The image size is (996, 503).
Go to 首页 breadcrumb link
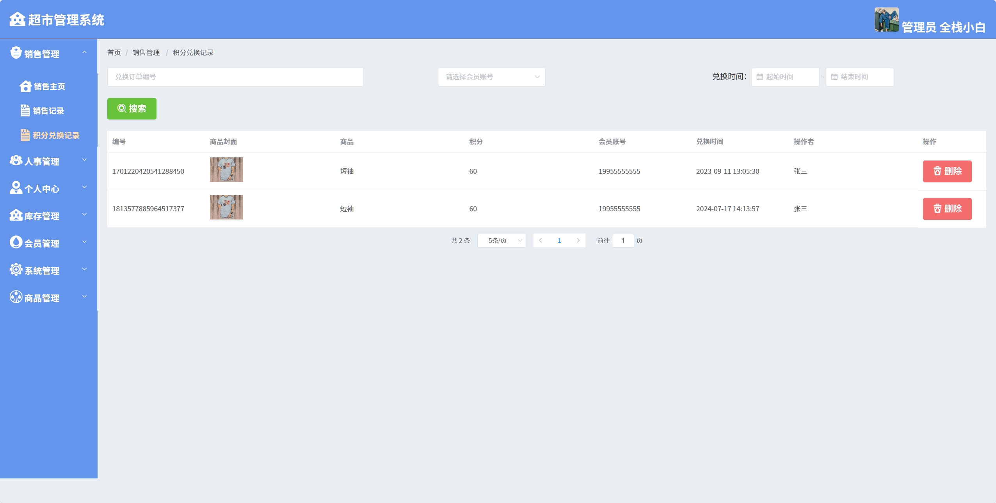pyautogui.click(x=114, y=52)
